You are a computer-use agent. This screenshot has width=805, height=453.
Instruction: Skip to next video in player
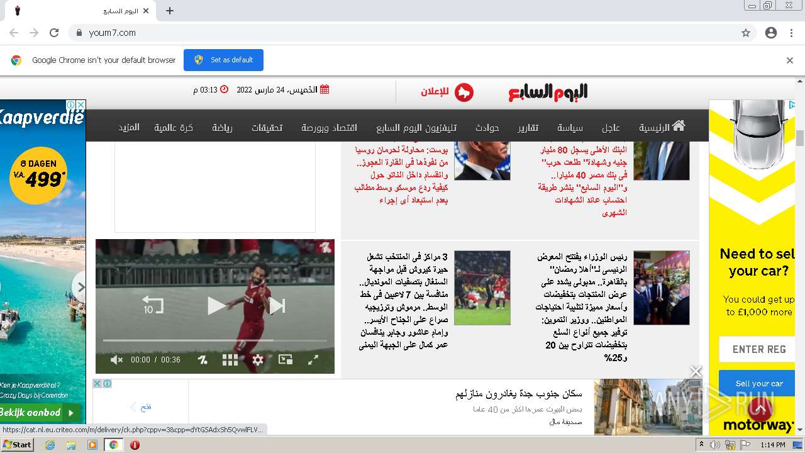point(277,306)
